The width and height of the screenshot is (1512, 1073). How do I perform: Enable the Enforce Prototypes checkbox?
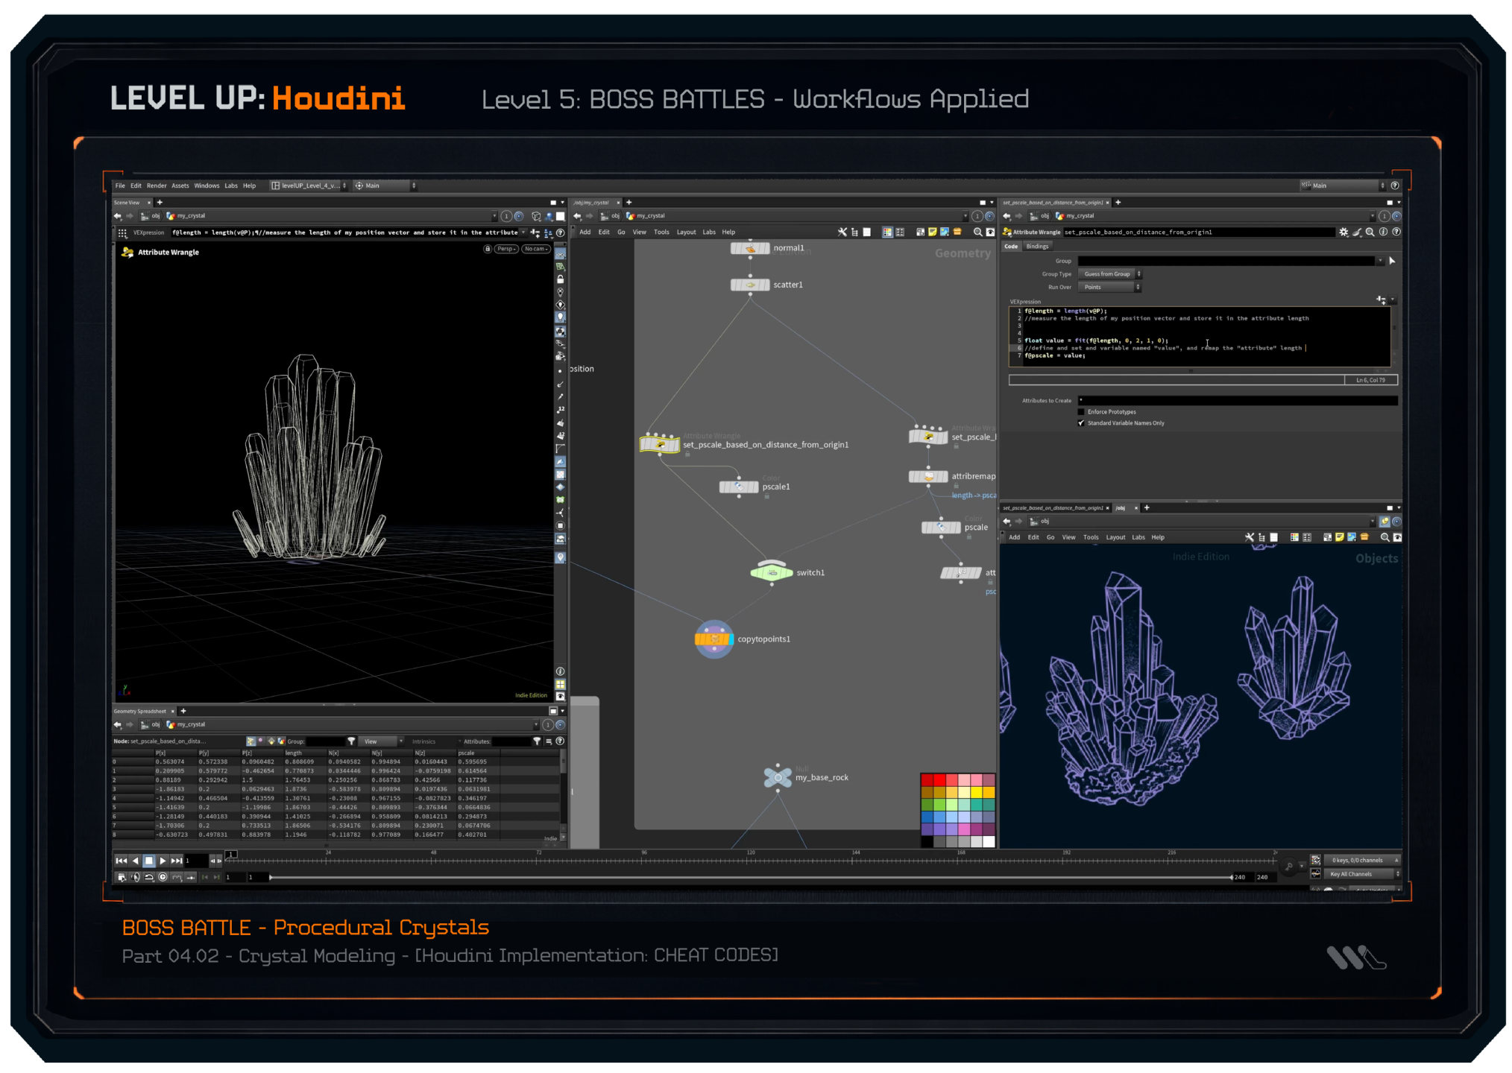click(1081, 412)
